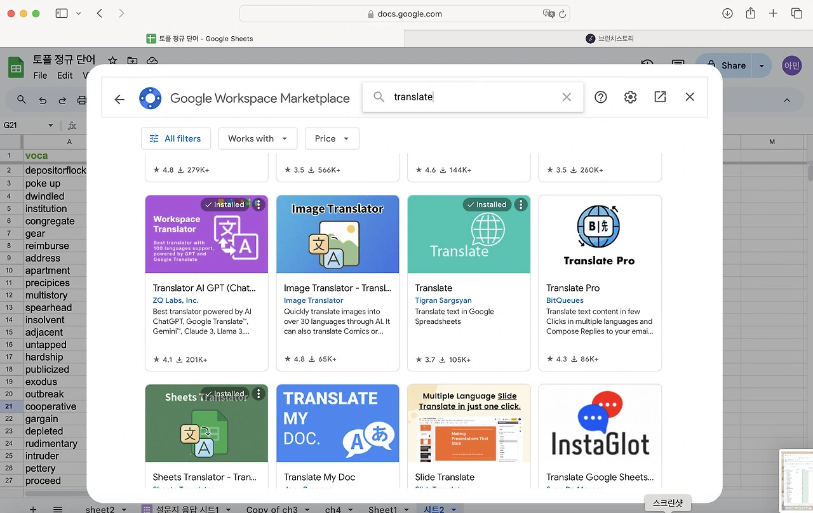Viewport: 813px width, 513px height.
Task: Add a new sheet
Action: pos(33,509)
